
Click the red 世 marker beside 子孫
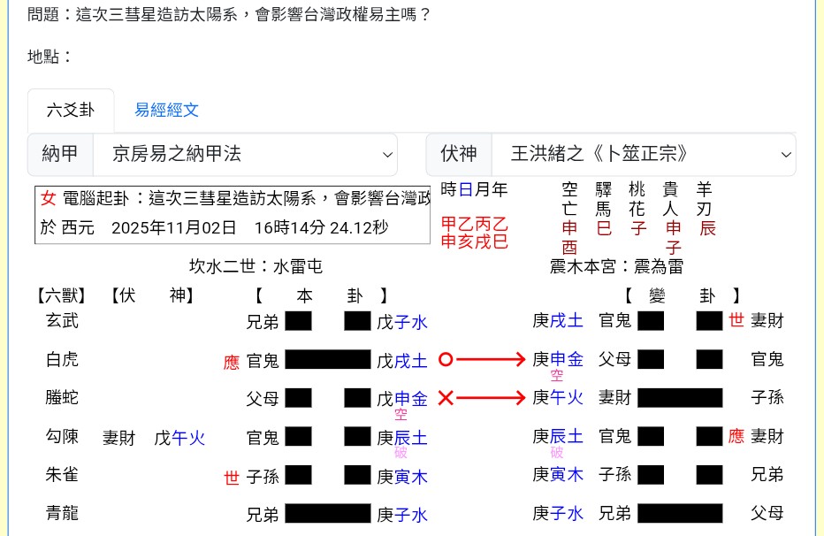point(231,478)
